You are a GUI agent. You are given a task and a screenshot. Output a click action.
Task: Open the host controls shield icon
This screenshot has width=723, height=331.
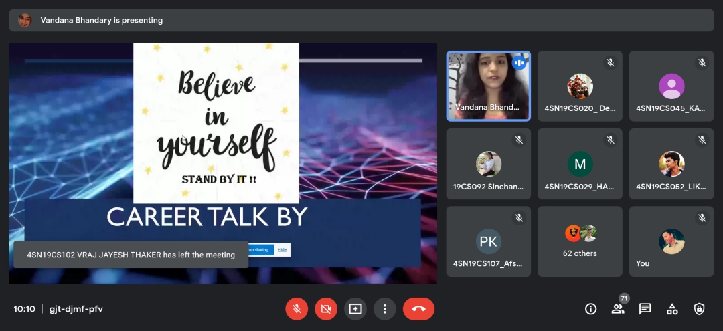[699, 308]
